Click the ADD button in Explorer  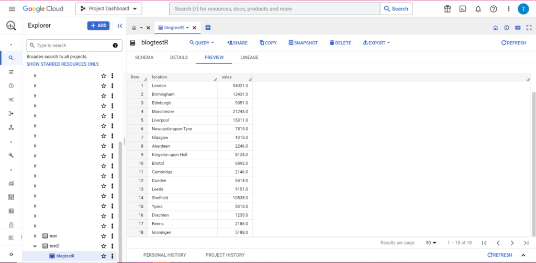point(98,26)
